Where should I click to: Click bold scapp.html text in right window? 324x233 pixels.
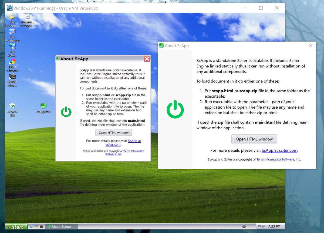223,91
